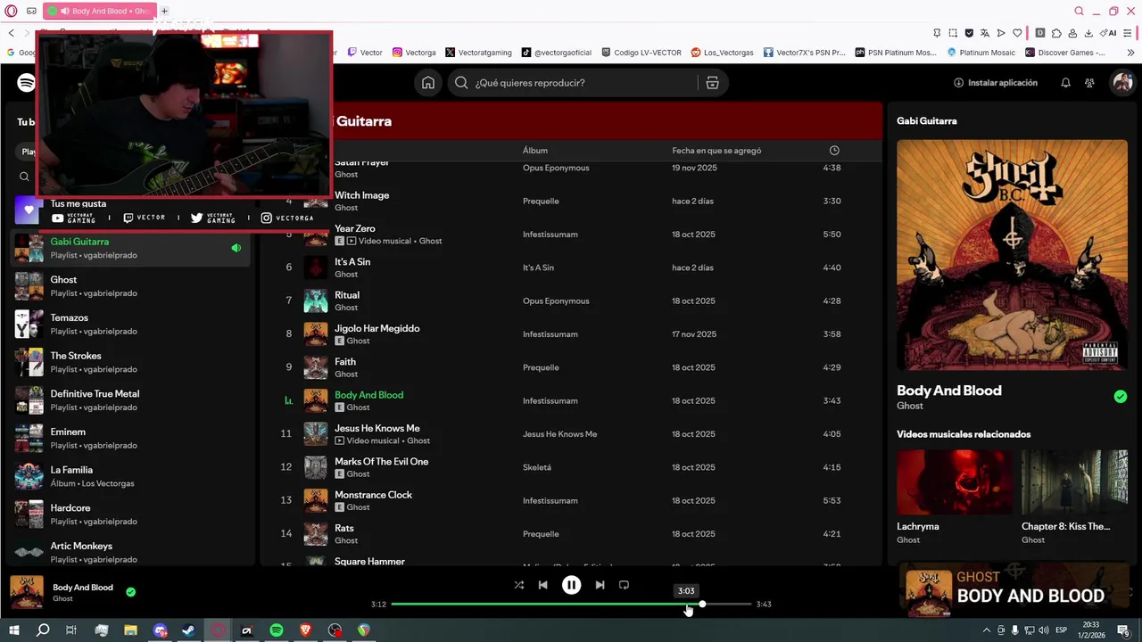Open the Los_Vectorgas bookmark
The image size is (1142, 642).
tap(723, 53)
